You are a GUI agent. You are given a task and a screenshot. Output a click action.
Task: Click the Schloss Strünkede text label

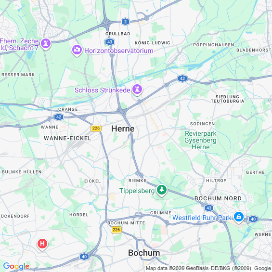pos(103,90)
